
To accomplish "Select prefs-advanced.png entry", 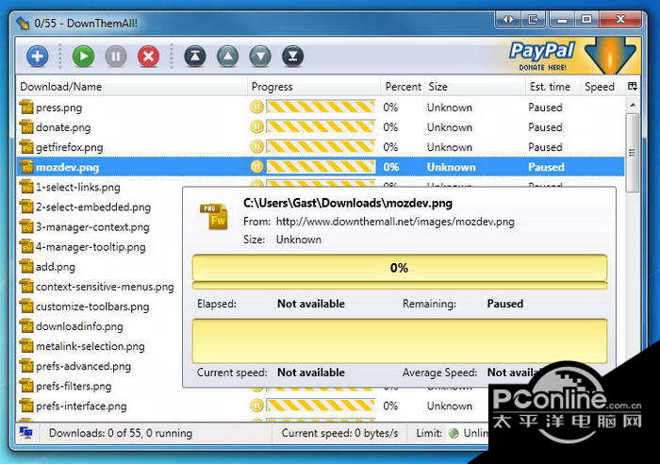I will point(83,366).
